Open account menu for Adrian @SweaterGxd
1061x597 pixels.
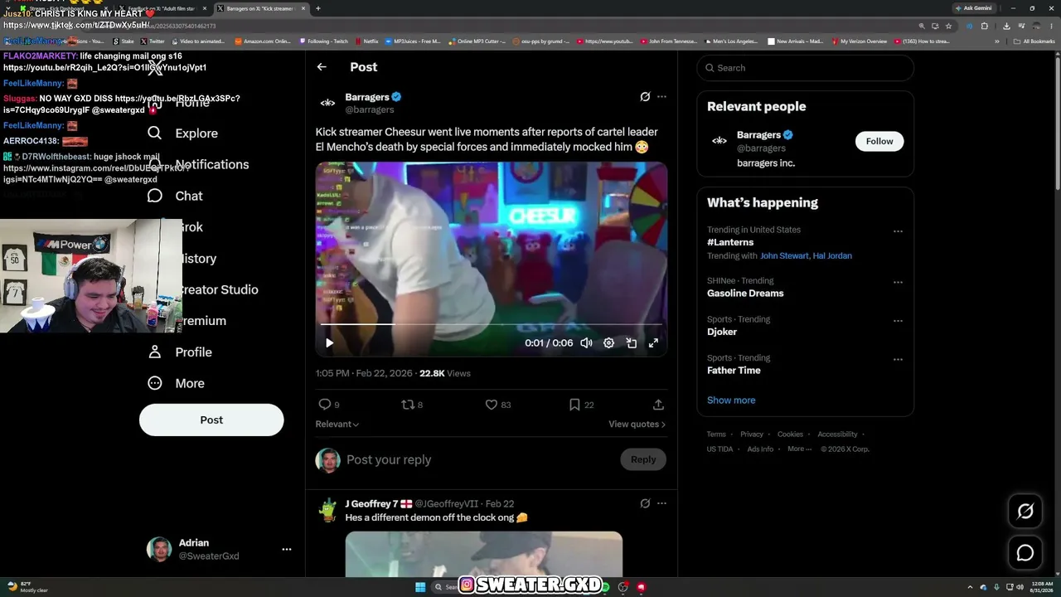coord(286,550)
